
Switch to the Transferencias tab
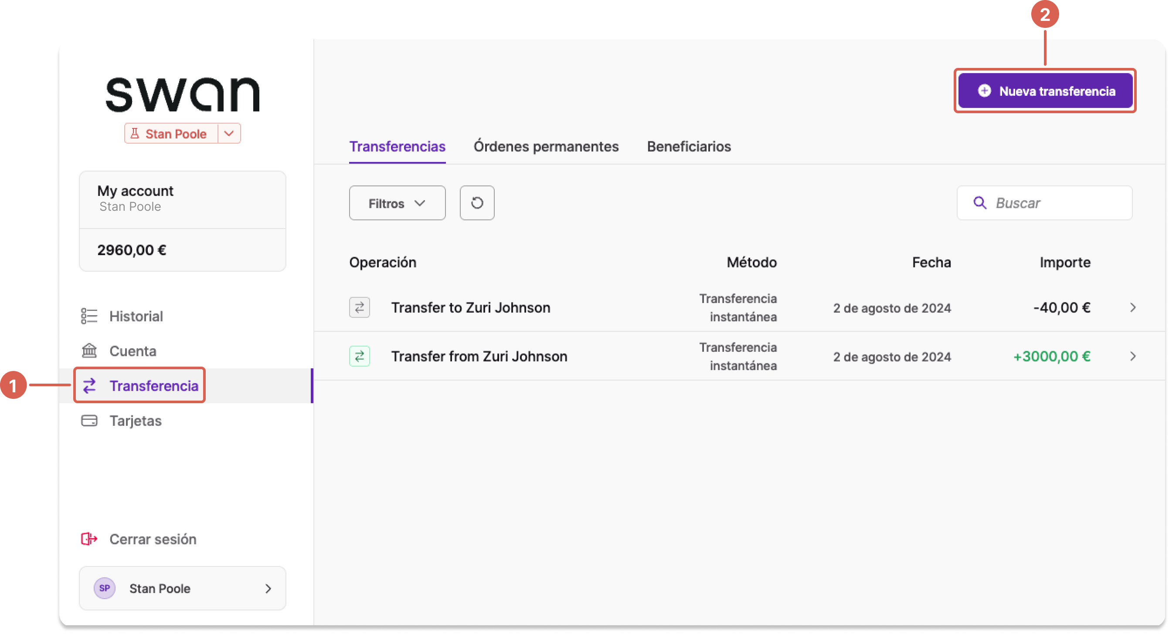397,146
